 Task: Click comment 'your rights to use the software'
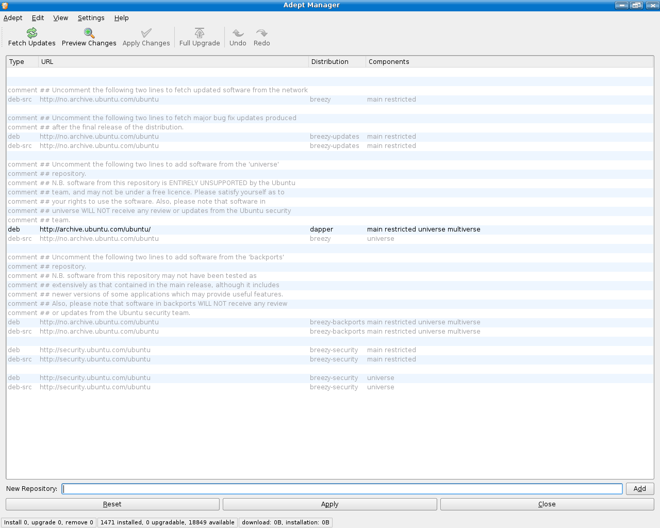coord(153,202)
